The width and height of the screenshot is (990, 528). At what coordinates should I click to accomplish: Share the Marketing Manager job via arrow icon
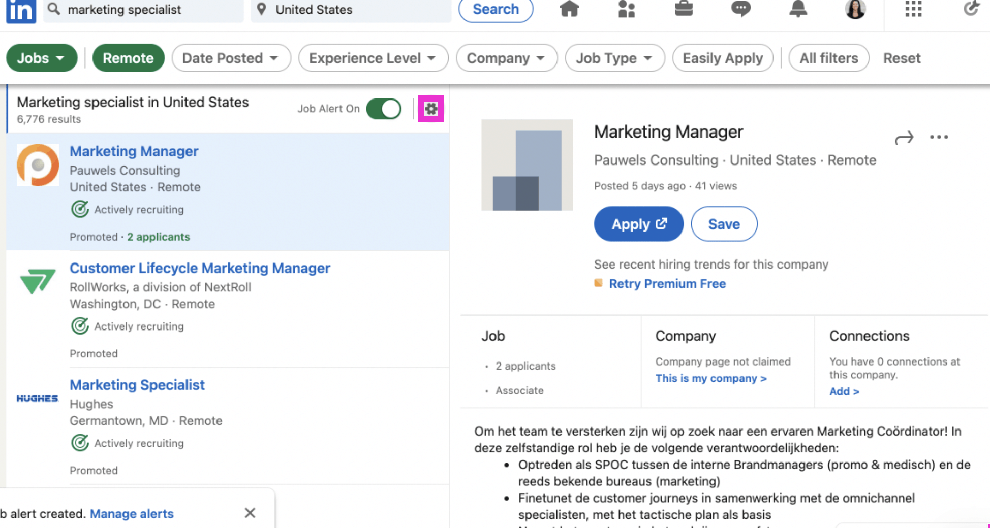click(904, 138)
